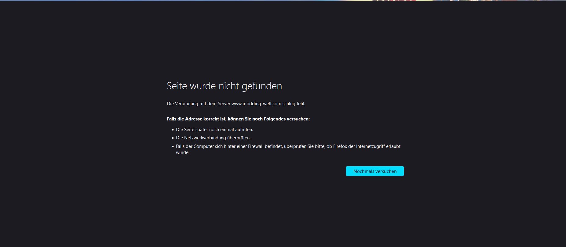Click the word 'gefunden' in the heading
This screenshot has height=247, width=566.
point(261,86)
